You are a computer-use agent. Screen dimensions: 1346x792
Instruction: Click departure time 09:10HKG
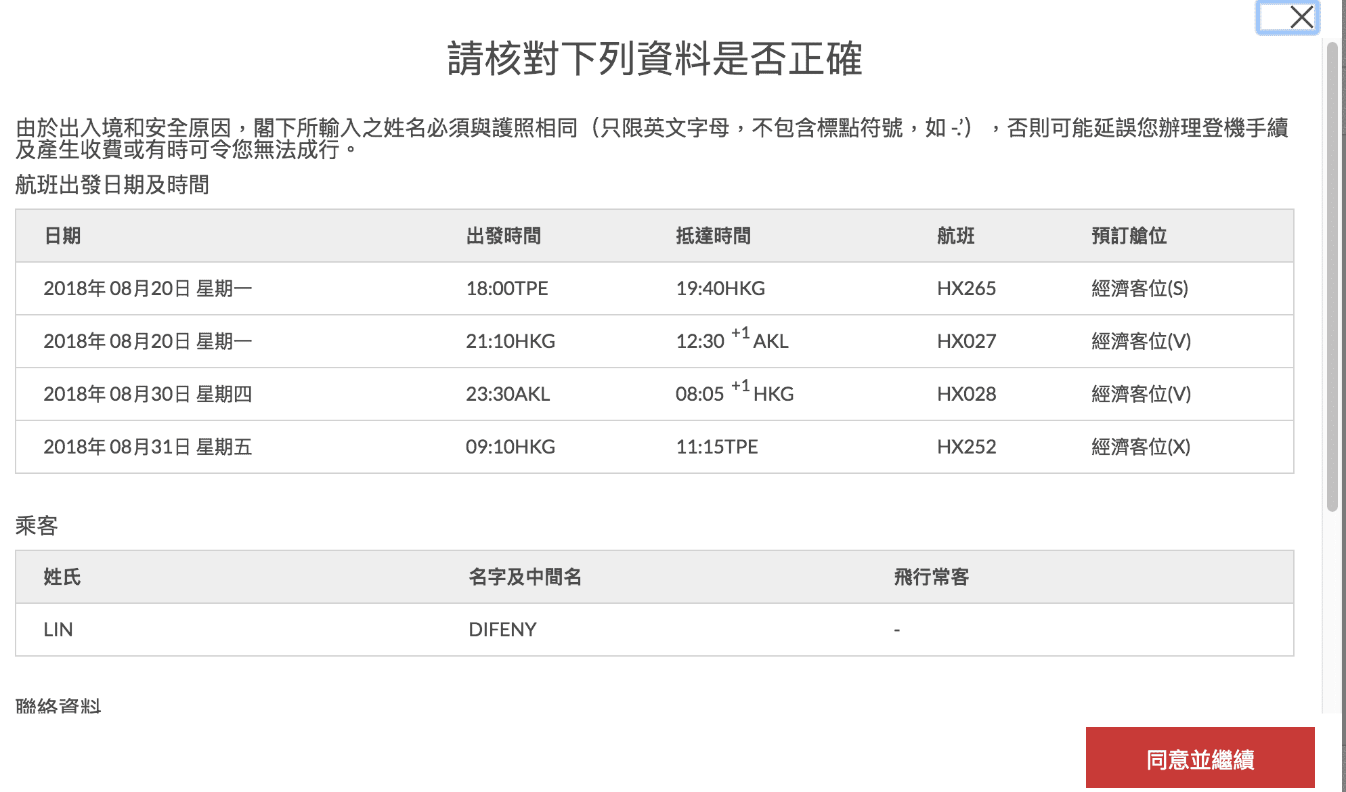511,447
